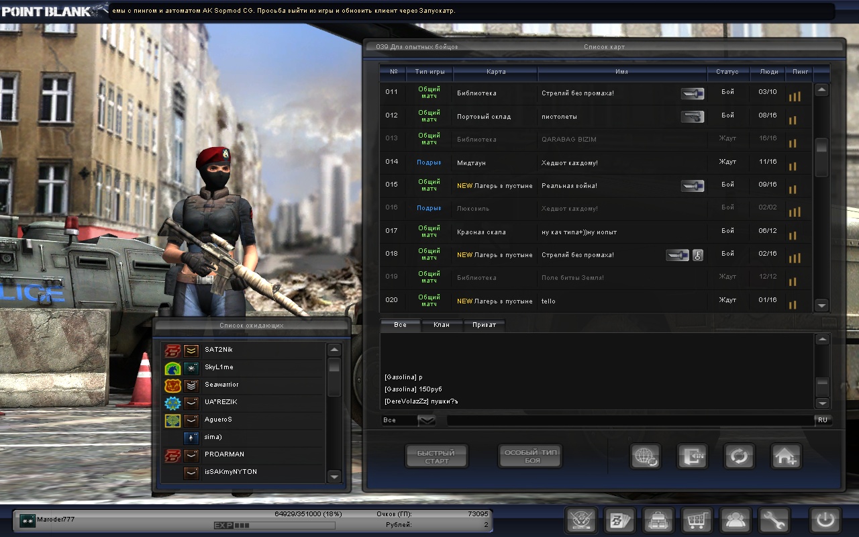The height and width of the screenshot is (537, 859).
Task: Select player 'Seawarrior' in waiting list
Action: (x=244, y=385)
